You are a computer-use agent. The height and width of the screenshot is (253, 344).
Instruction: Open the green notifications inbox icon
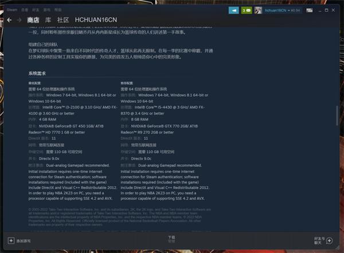247,10
